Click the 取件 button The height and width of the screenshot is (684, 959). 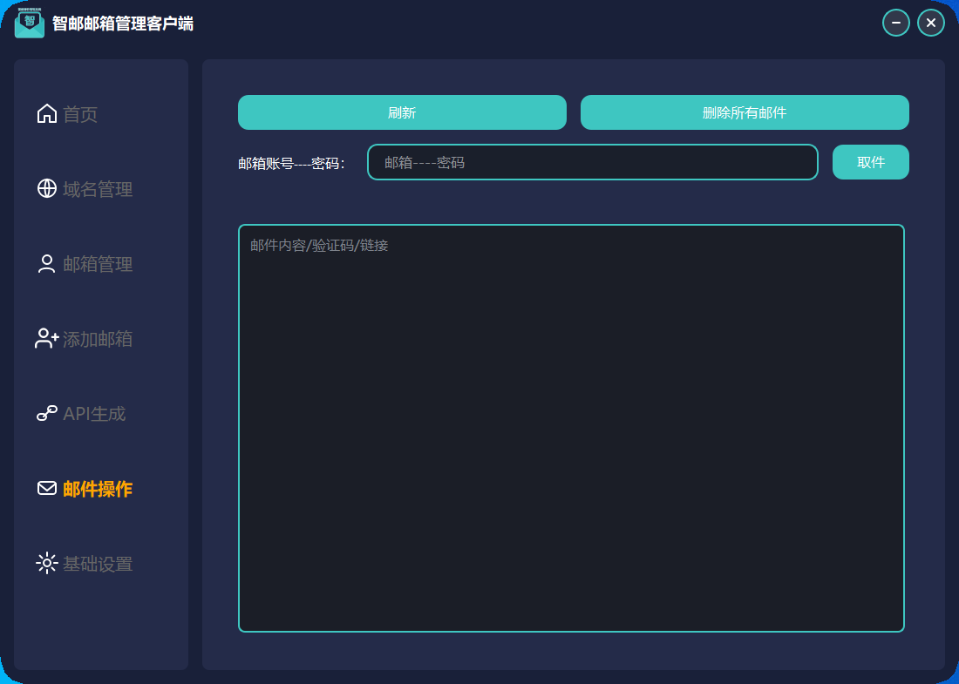tap(870, 162)
